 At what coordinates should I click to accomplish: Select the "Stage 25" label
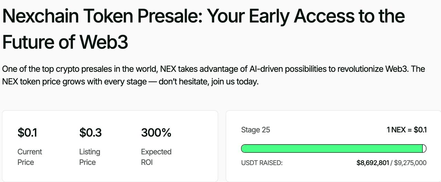click(x=255, y=130)
